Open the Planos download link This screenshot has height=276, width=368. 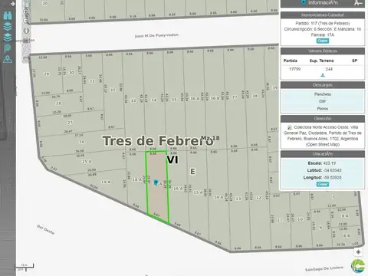click(323, 109)
